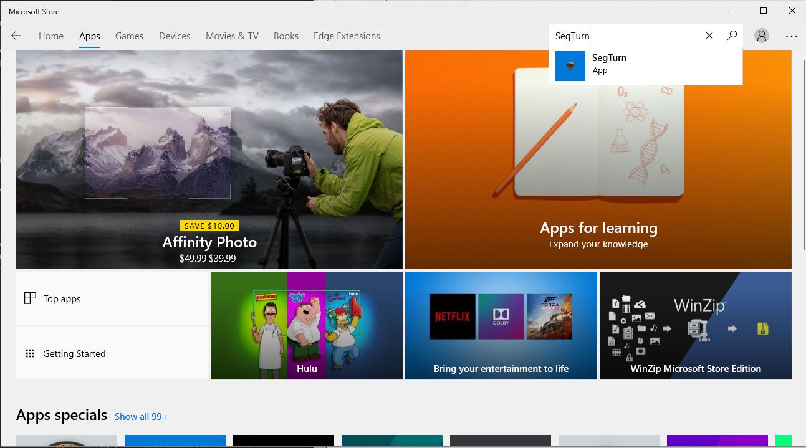Click the SegTurn app icon in suggestions
The width and height of the screenshot is (806, 448).
coord(570,65)
